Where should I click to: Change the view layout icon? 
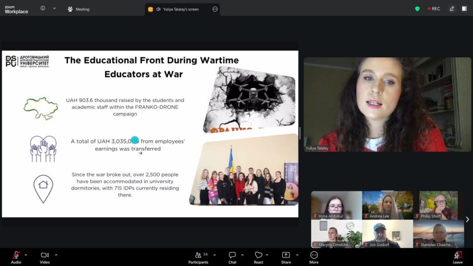click(x=464, y=9)
